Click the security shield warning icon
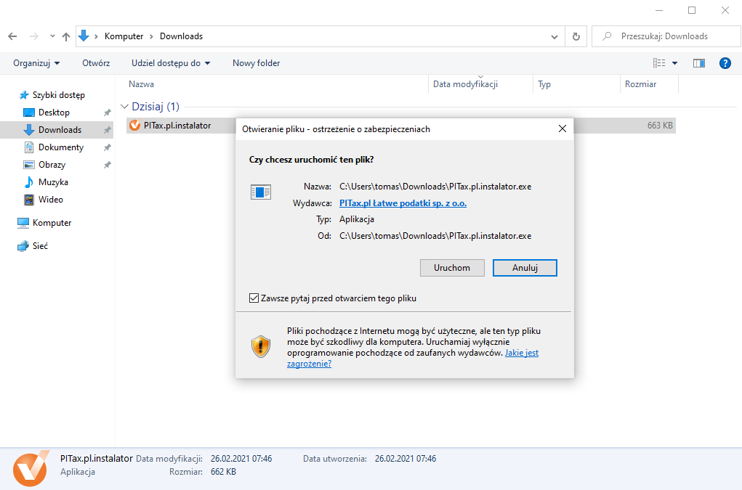The image size is (742, 490). coord(261,346)
